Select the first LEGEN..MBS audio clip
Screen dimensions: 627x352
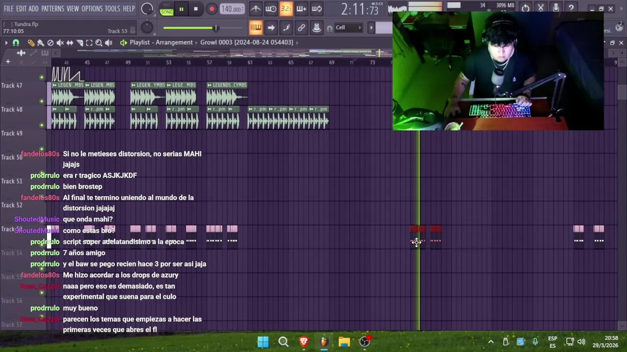(x=68, y=93)
